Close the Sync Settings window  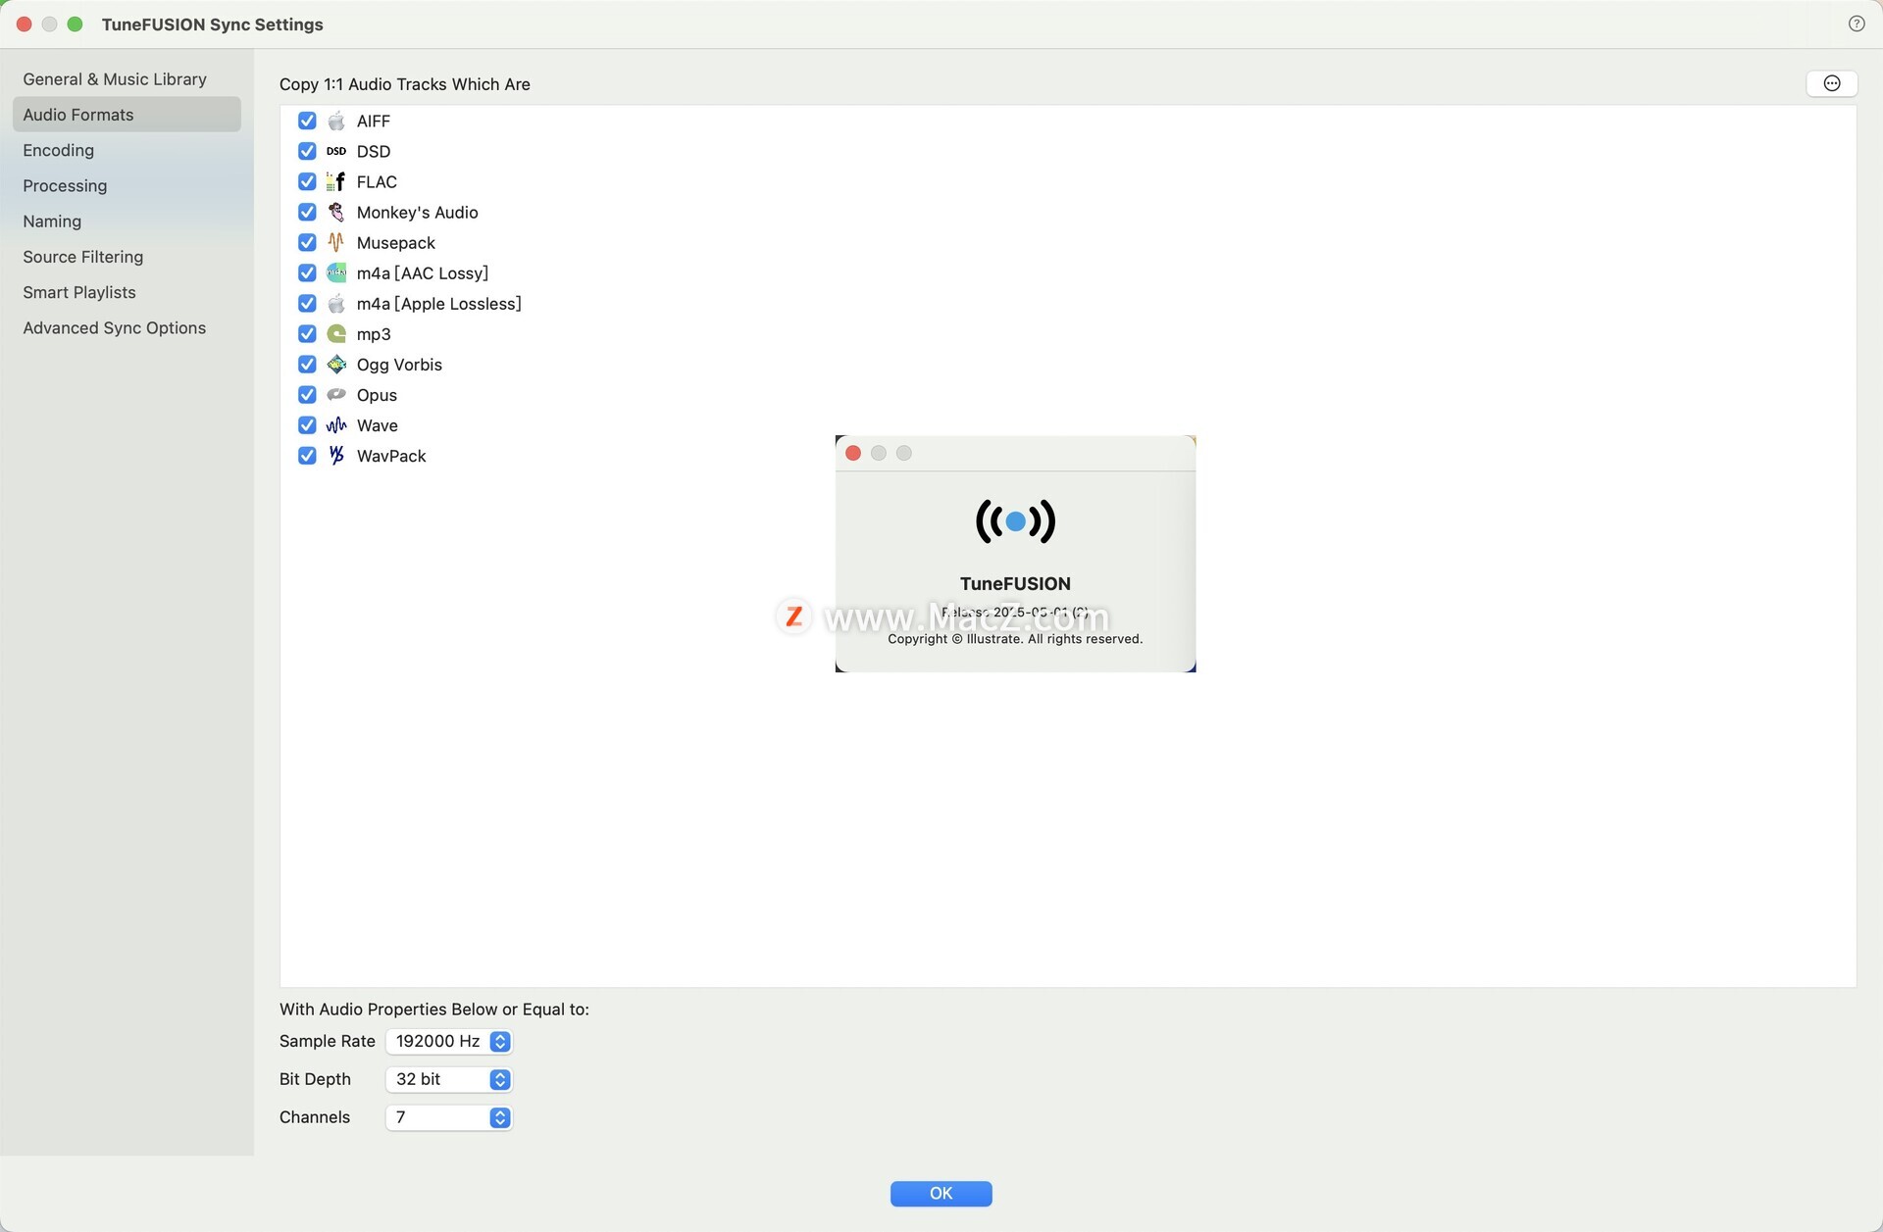pos(25,24)
